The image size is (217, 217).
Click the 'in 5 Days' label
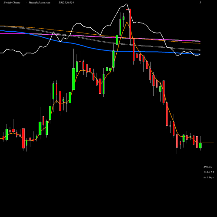(x=208, y=178)
